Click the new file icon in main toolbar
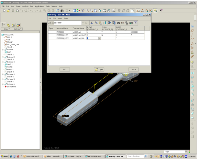Image resolution: width=198 pixels, height=159 pixels. (x=4, y=10)
